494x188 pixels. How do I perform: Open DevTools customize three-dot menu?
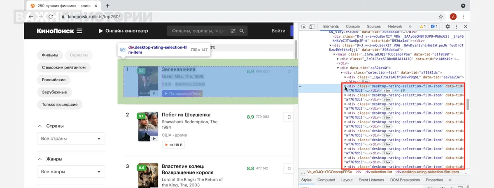(x=456, y=26)
